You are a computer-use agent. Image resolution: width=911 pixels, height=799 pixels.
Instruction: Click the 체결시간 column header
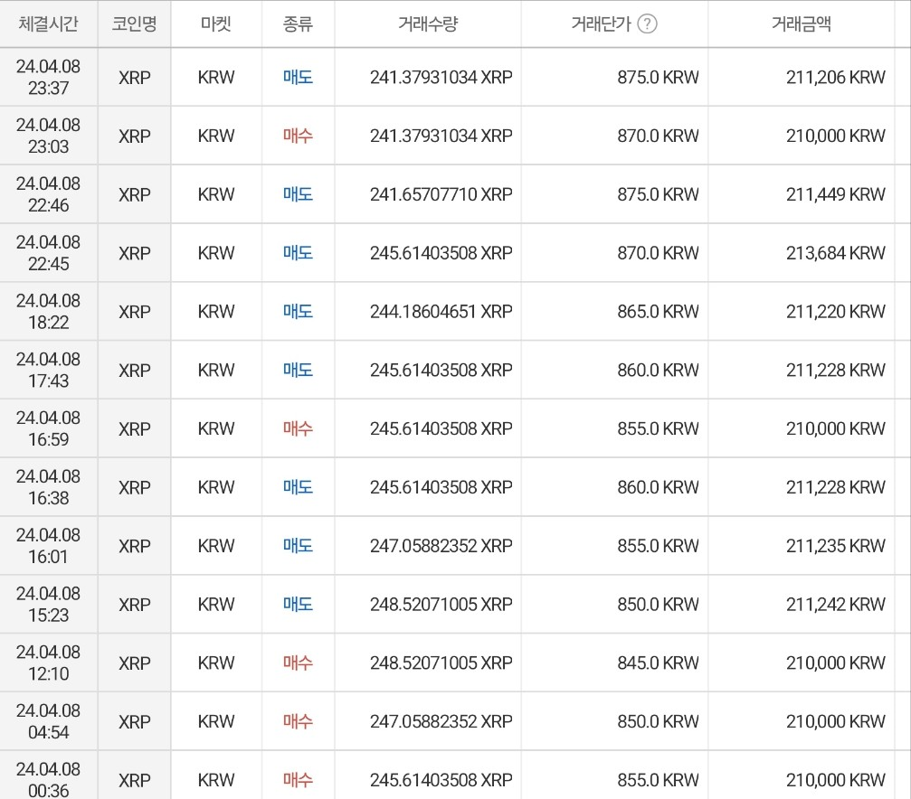coord(48,23)
